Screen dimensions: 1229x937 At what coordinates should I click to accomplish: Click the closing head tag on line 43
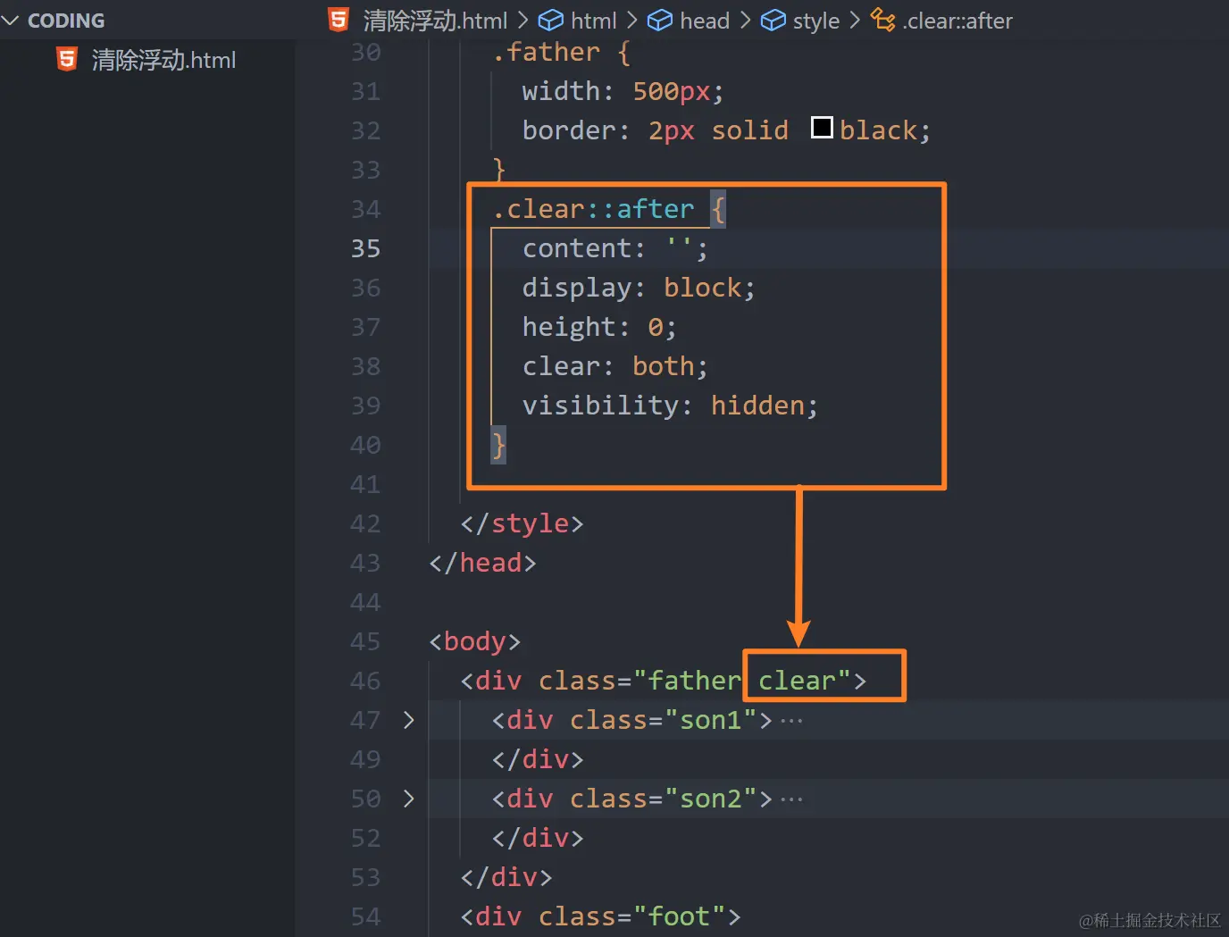pos(482,563)
